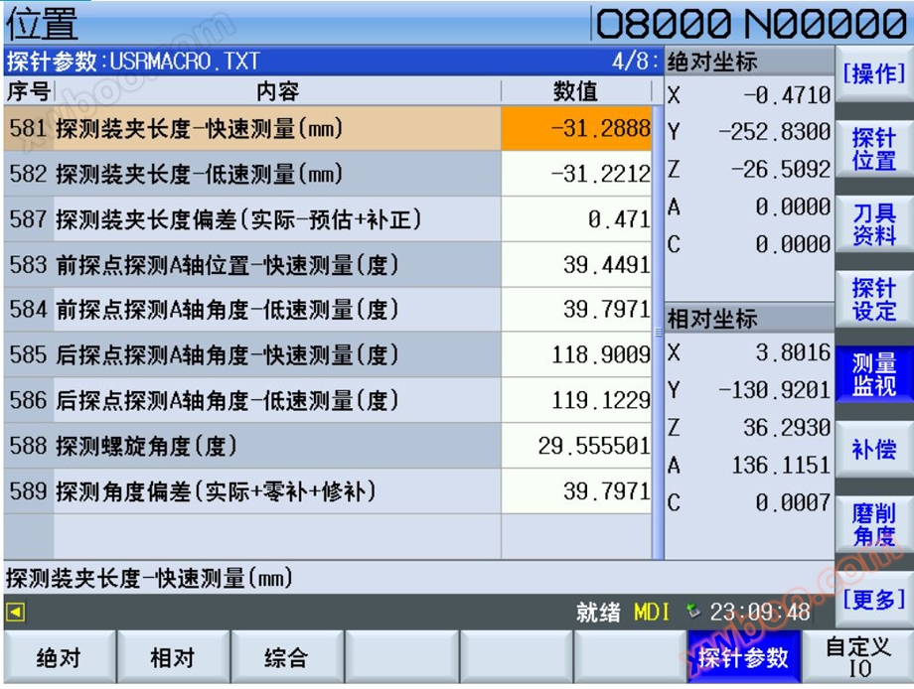The width and height of the screenshot is (914, 689).
Task: Switch to 绝对 coordinate display
Action: 59,658
